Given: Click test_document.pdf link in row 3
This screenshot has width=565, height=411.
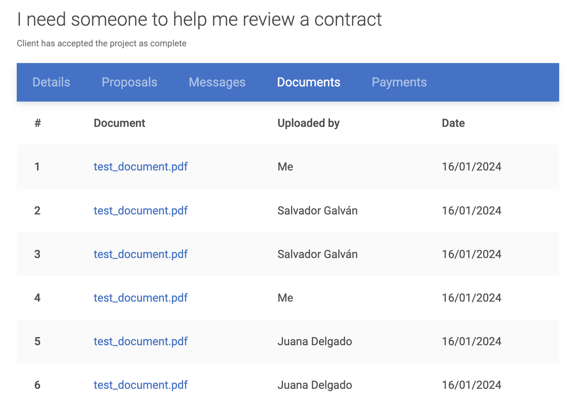Looking at the screenshot, I should [x=141, y=254].
